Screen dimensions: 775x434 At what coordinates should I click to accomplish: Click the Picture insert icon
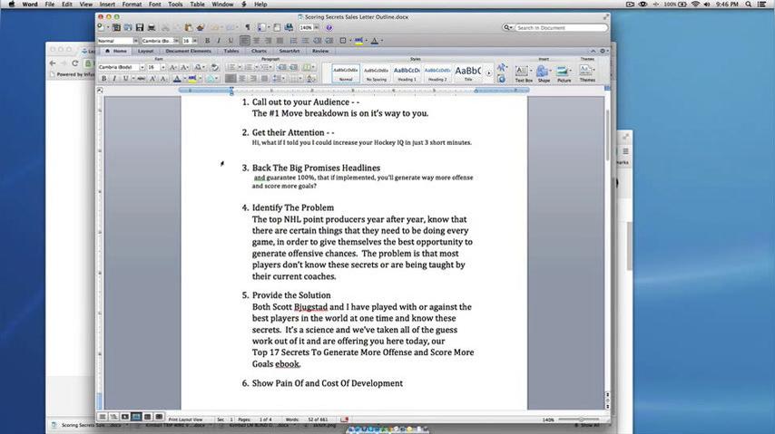(x=564, y=72)
